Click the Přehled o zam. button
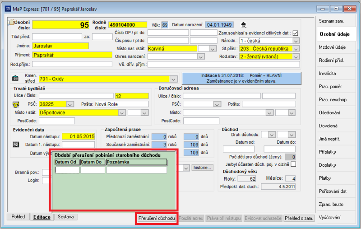 [299, 218]
